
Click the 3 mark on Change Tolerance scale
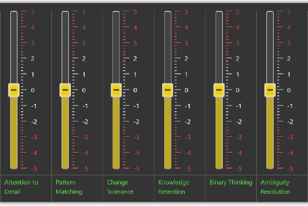[136, 43]
